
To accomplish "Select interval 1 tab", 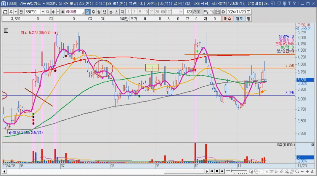I will click(x=128, y=12).
